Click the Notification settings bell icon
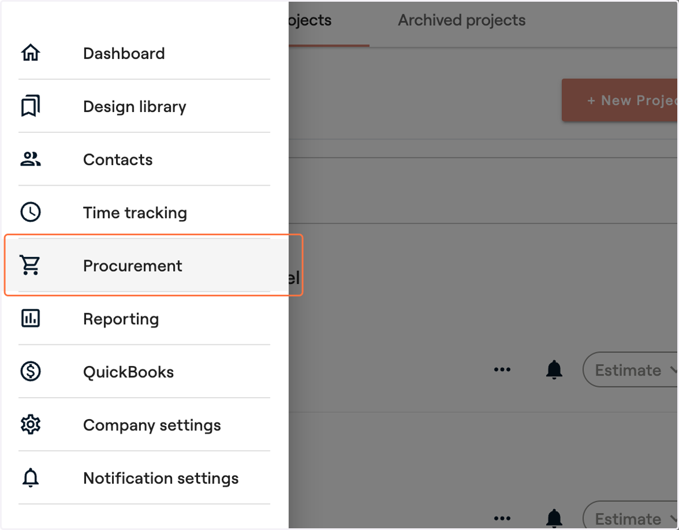The height and width of the screenshot is (530, 679). click(x=31, y=478)
